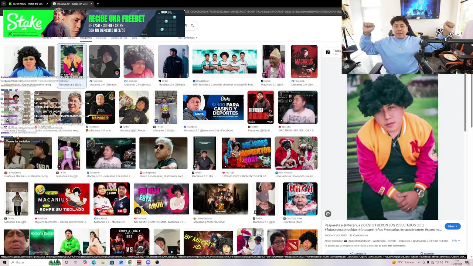Open a new browser tab
Screen dimensions: 473x266
(98, 4)
